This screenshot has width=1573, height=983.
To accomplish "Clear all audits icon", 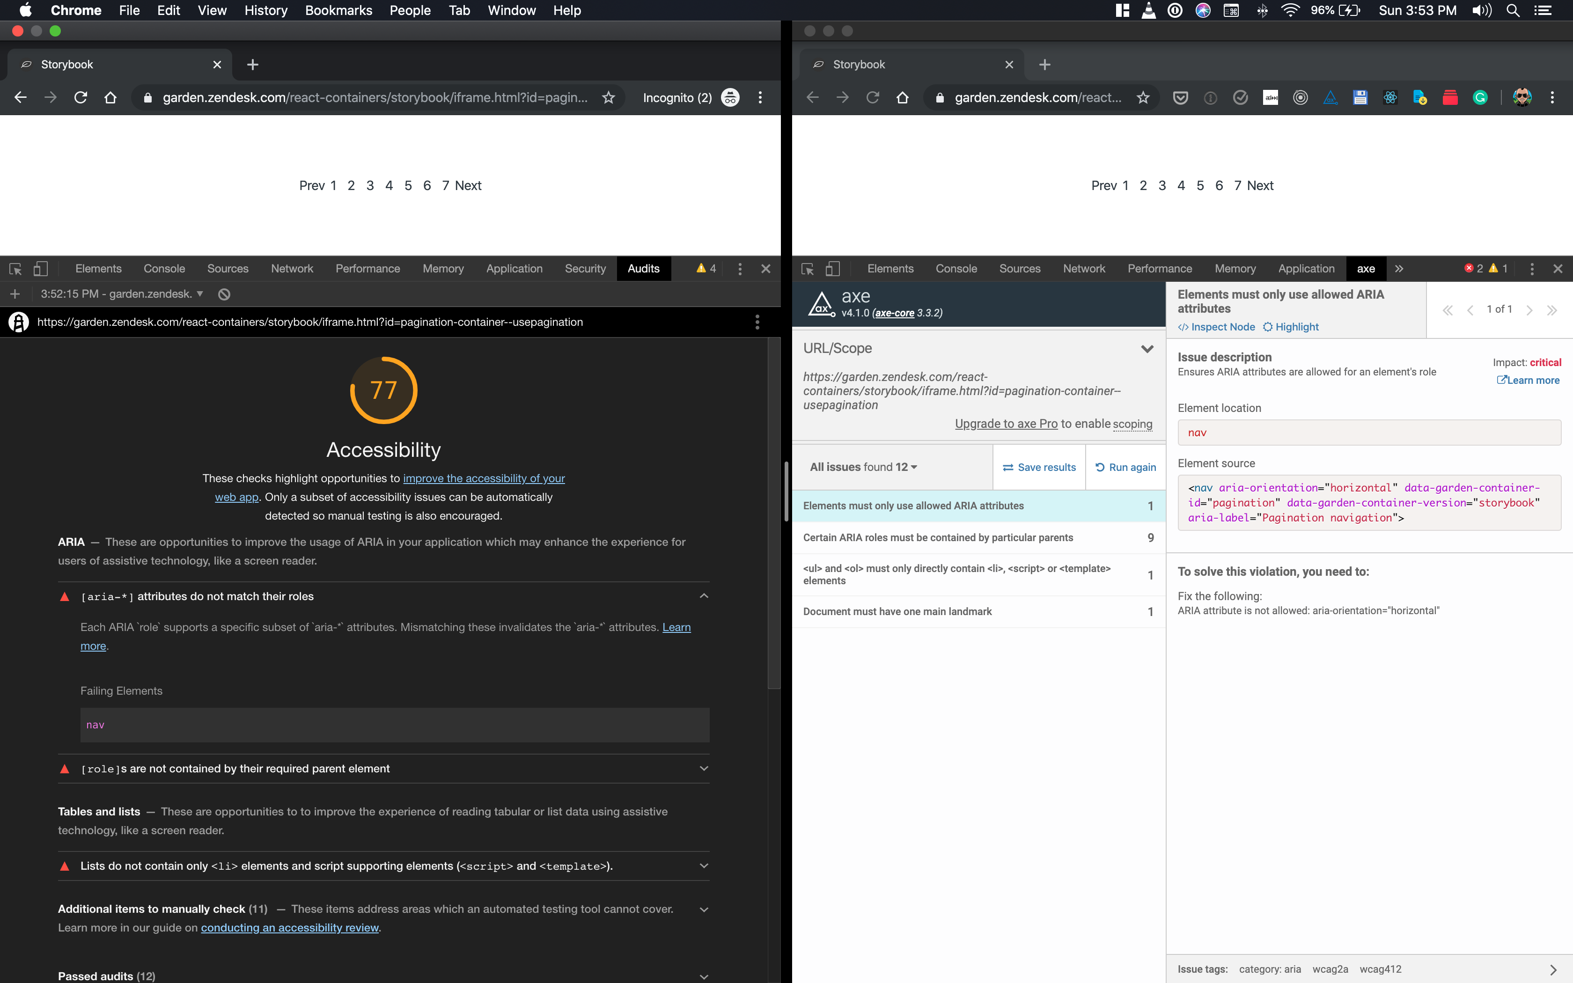I will (x=224, y=294).
